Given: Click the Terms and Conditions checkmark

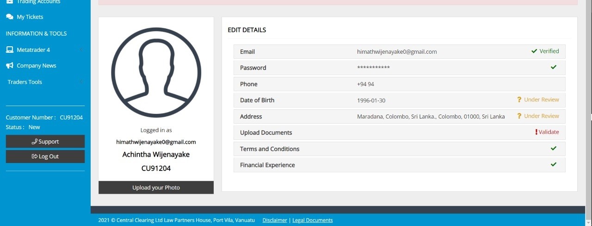Looking at the screenshot, I should (554, 148).
